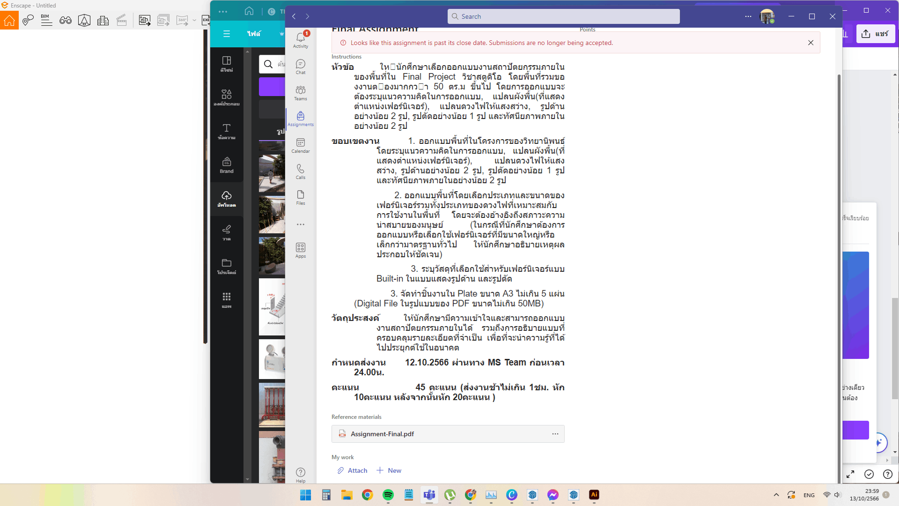Show hidden icons in system tray
899x506 pixels.
(776, 495)
